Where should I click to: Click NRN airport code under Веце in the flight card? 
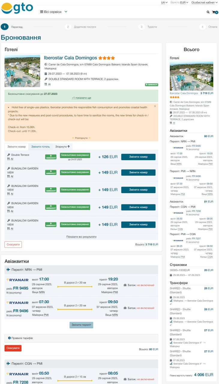point(42,292)
